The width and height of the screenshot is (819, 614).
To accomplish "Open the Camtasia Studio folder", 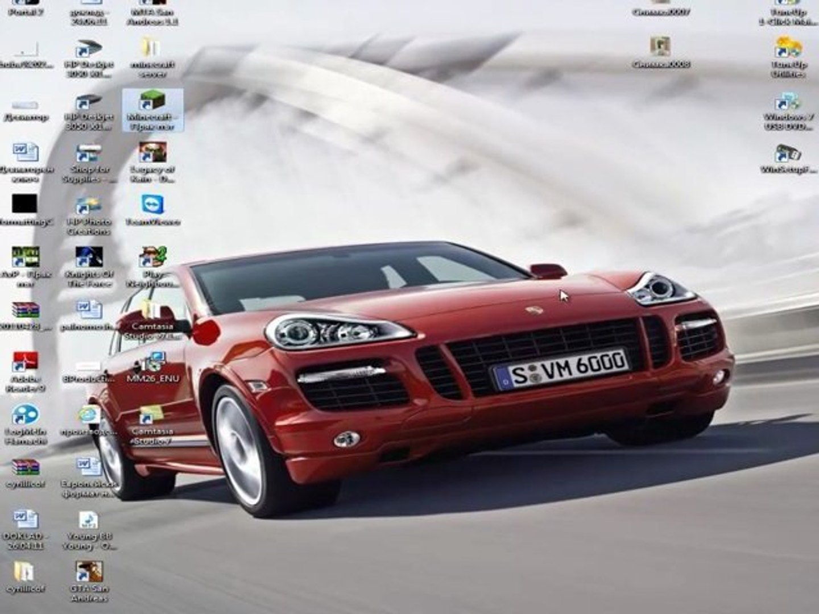I will pyautogui.click(x=152, y=320).
